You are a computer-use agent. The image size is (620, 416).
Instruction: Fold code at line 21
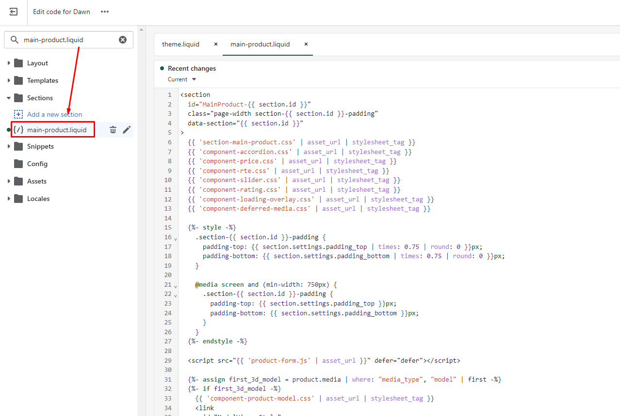click(175, 286)
